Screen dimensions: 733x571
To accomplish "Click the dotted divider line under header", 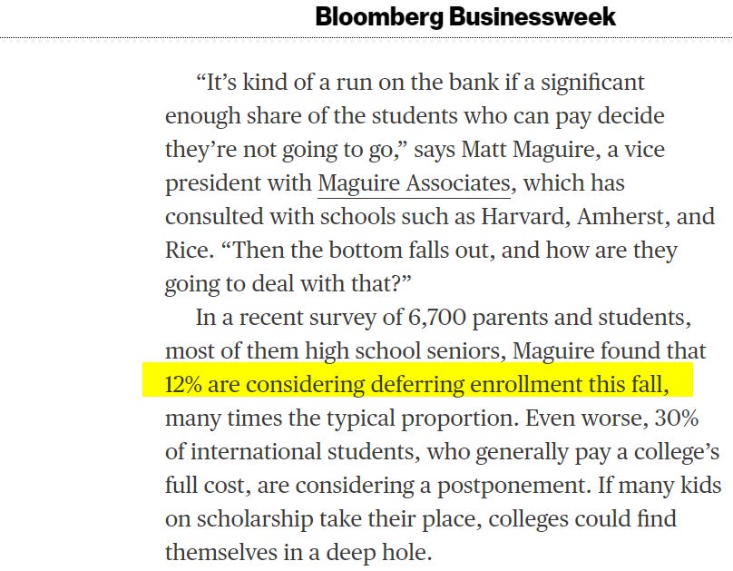I will pyautogui.click(x=366, y=37).
